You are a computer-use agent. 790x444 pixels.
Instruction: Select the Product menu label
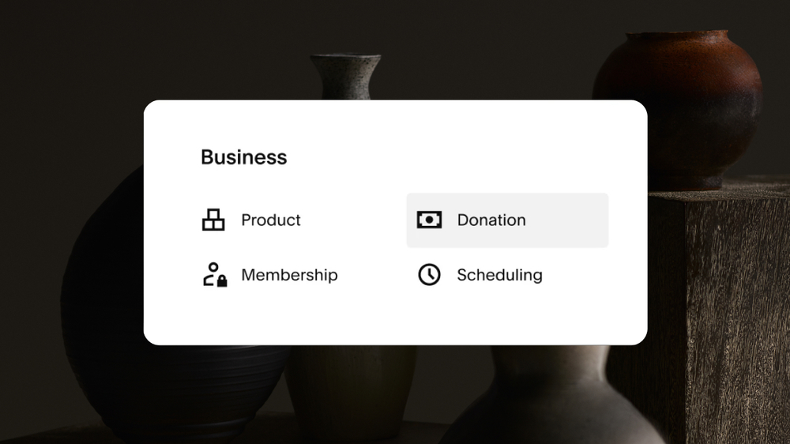(271, 220)
